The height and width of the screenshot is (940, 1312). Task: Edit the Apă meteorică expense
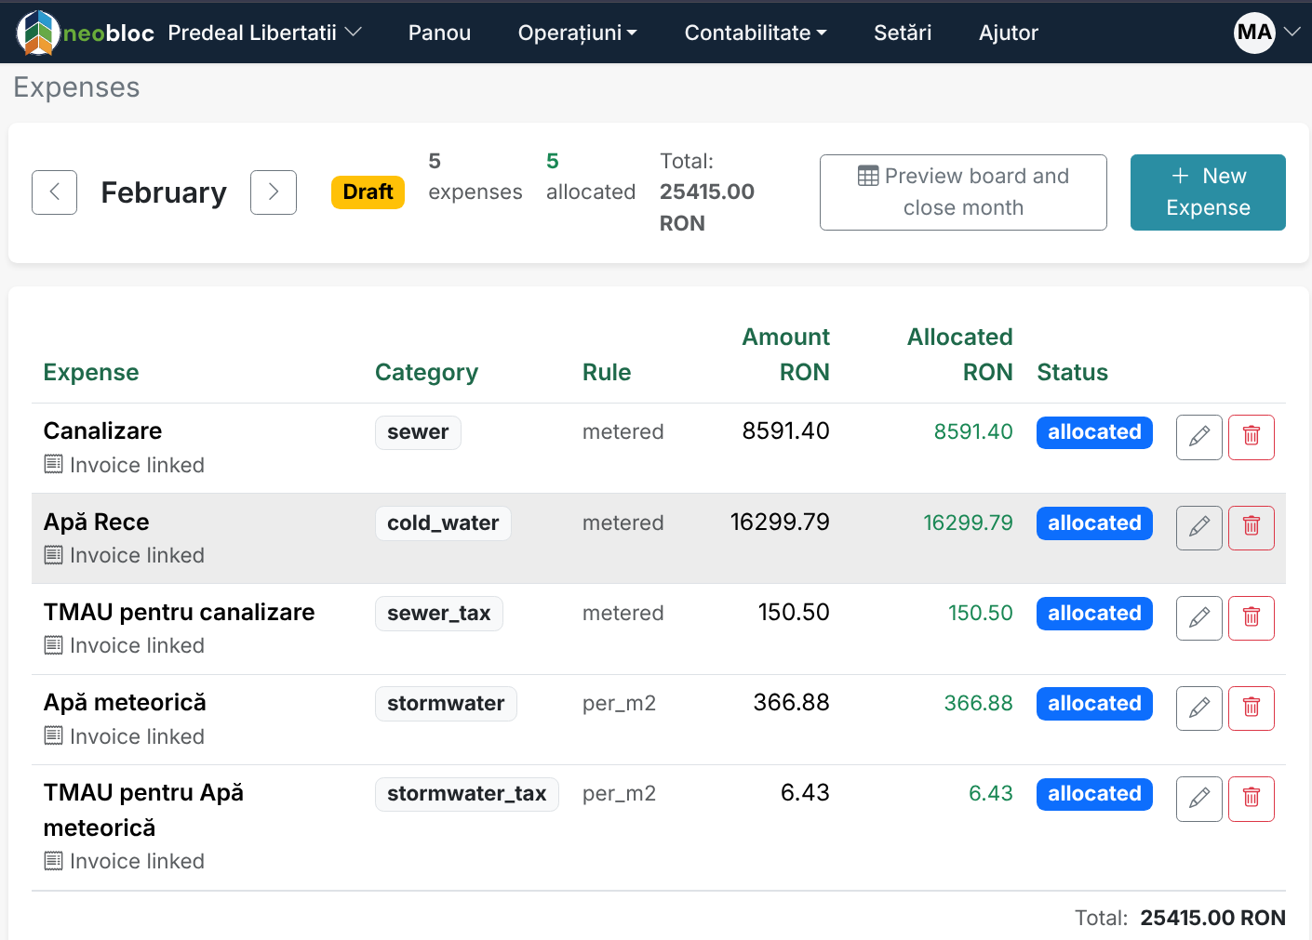tap(1199, 708)
